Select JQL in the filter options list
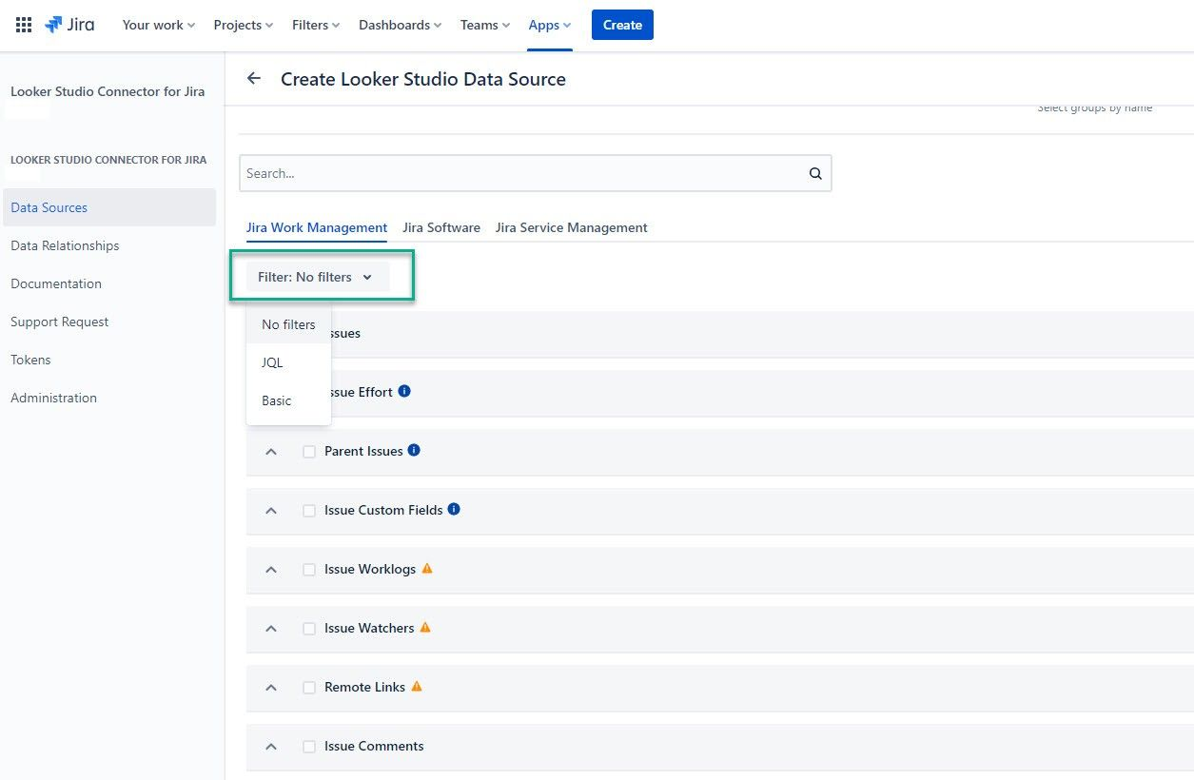Screen dimensions: 1194x780 tap(272, 362)
